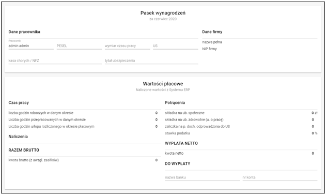Click the NIP firmy label
This screenshot has height=195, width=326.
point(210,49)
